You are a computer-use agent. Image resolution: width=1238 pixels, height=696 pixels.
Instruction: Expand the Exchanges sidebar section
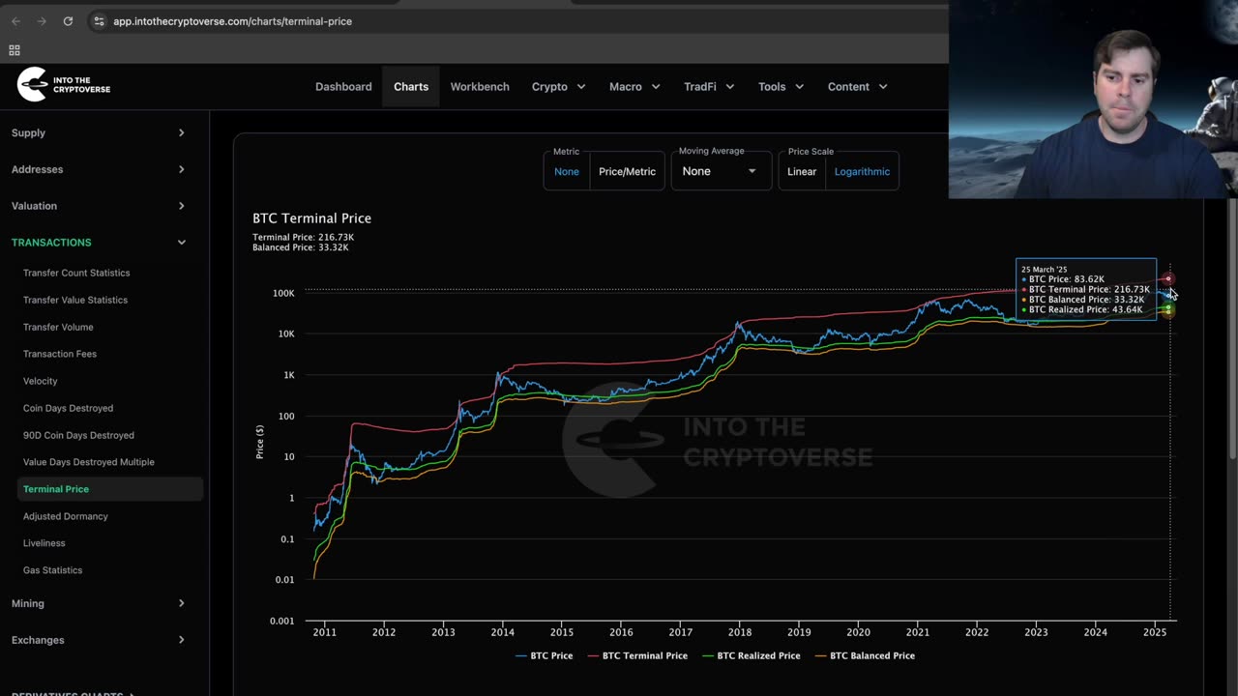[x=99, y=640]
